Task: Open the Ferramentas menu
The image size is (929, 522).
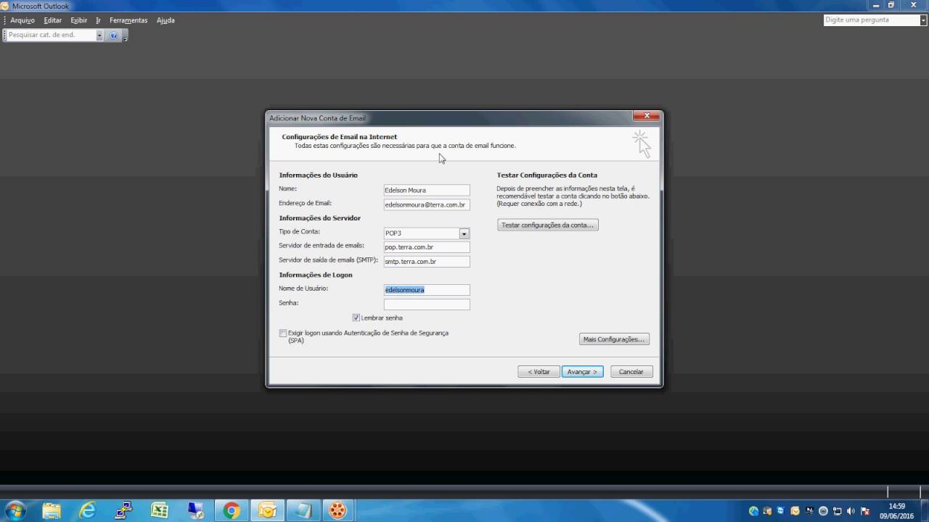Action: [128, 20]
